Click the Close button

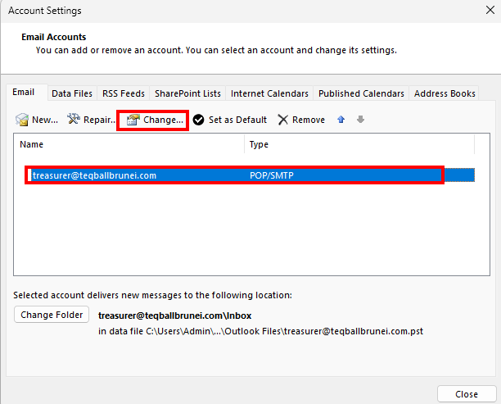(467, 393)
